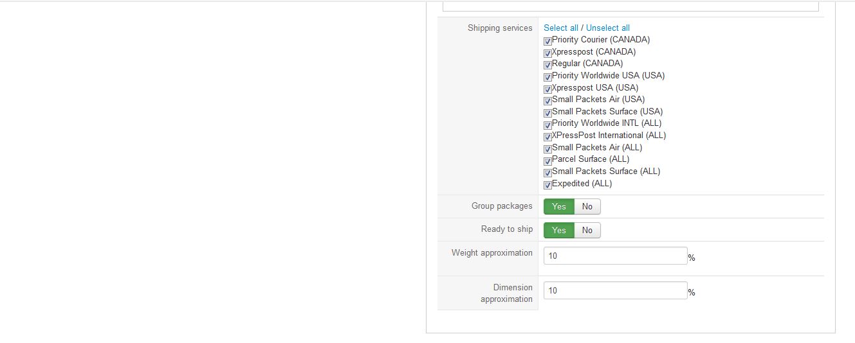
Task: Toggle Priority Worldwide USA (USA) checkbox
Action: (547, 77)
